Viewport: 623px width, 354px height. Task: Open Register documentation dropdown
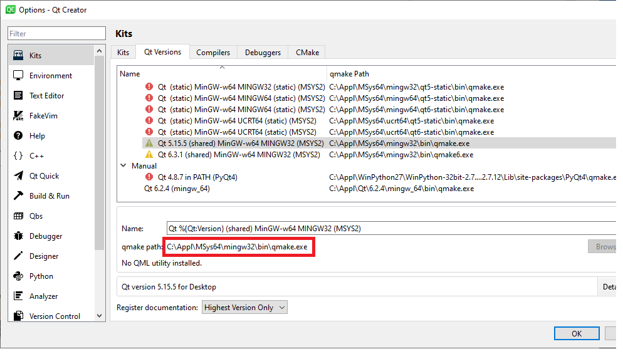[x=244, y=308]
